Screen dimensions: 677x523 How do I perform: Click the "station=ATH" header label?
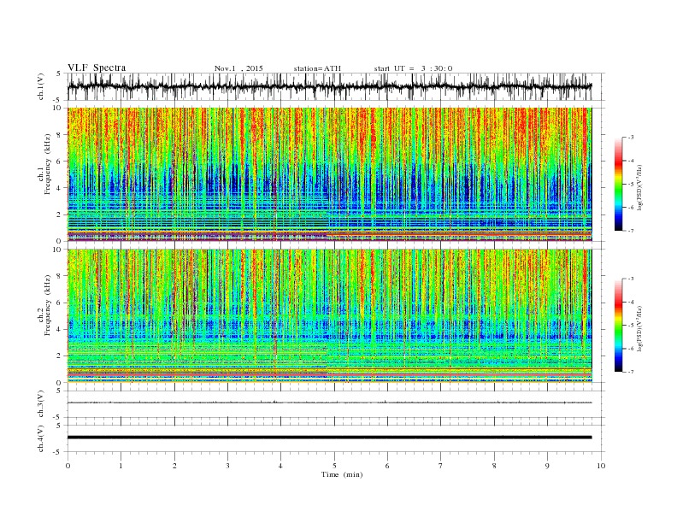coord(317,68)
